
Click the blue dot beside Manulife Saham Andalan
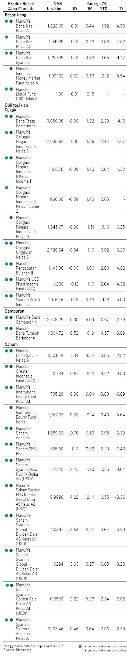coord(11,428)
